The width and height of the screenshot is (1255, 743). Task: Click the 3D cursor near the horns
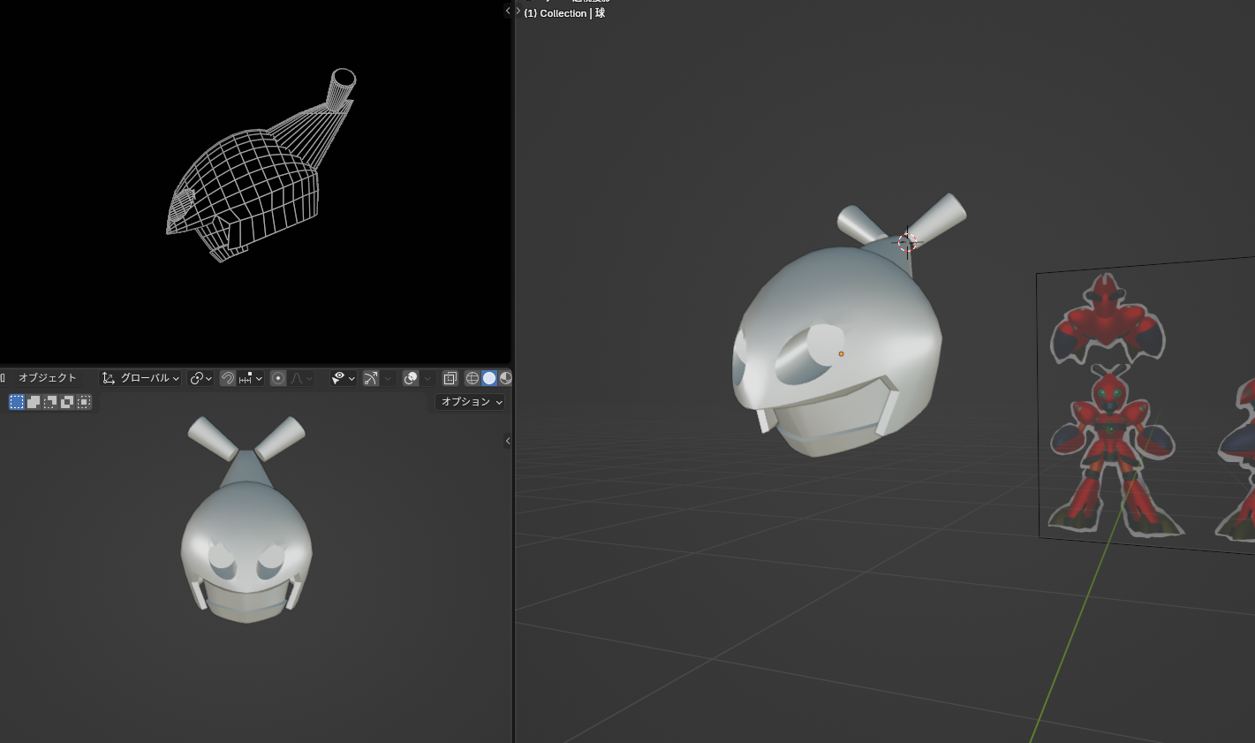click(908, 242)
